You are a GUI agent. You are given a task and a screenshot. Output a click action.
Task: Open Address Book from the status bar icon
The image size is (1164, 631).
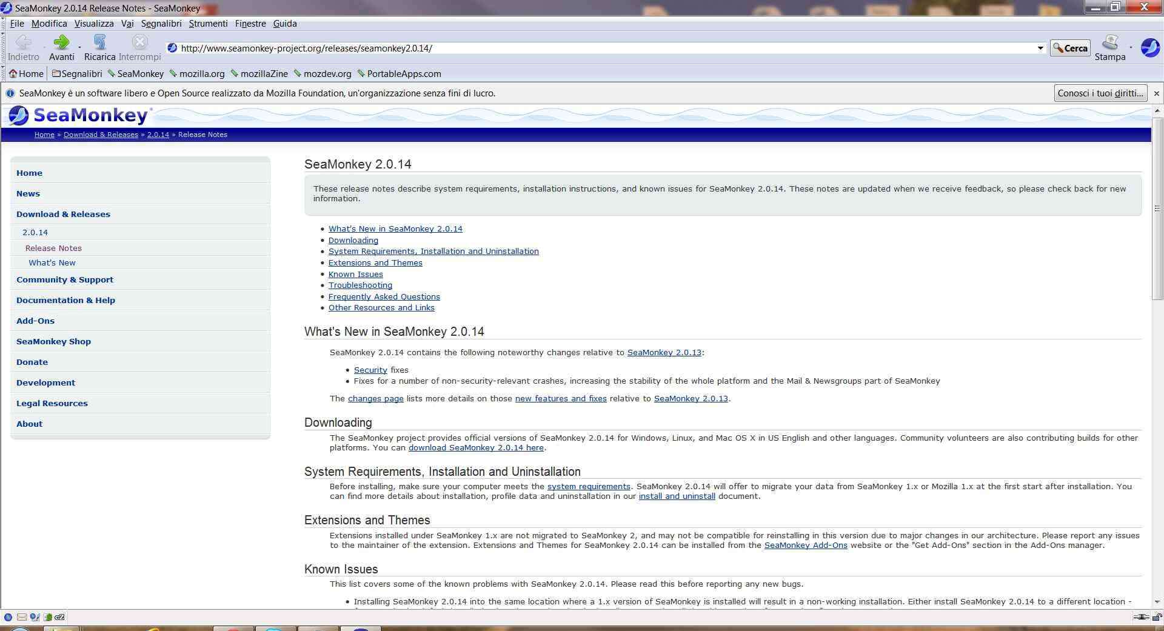[x=47, y=617]
